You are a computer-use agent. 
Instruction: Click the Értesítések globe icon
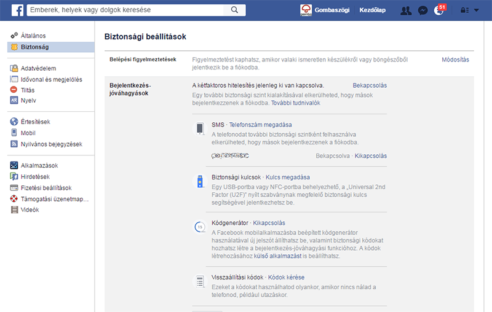tap(14, 122)
